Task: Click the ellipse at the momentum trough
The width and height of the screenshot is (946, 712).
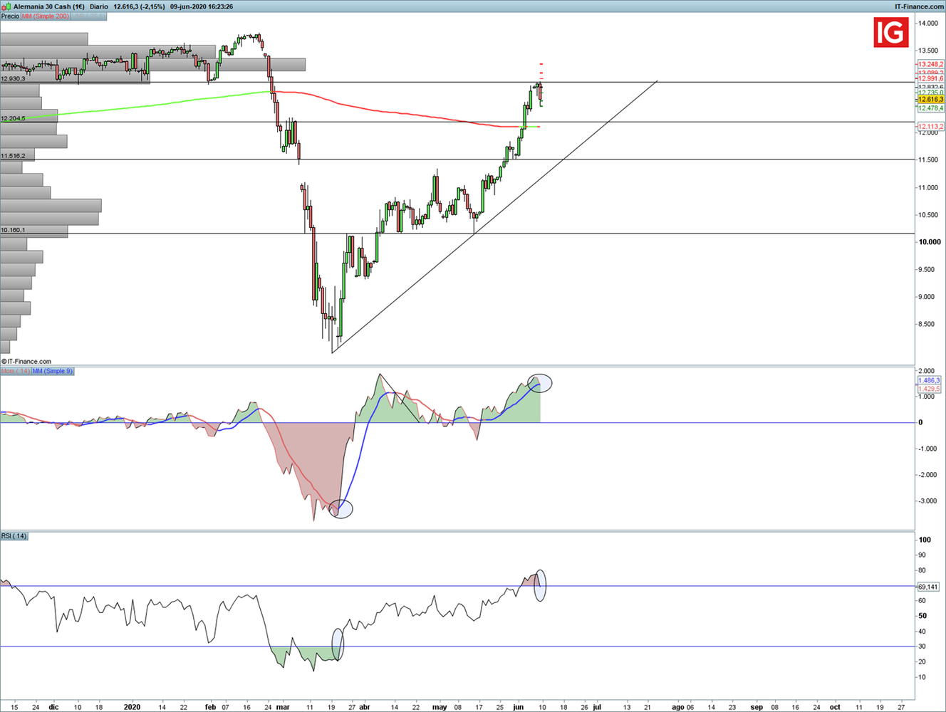Action: pyautogui.click(x=341, y=508)
